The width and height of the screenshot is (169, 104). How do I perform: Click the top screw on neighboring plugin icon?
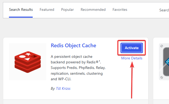pyautogui.click(x=162, y=46)
